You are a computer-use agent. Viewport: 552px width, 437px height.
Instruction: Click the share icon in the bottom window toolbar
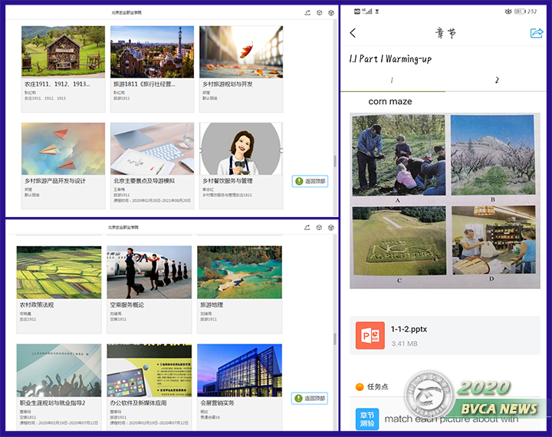tap(307, 228)
